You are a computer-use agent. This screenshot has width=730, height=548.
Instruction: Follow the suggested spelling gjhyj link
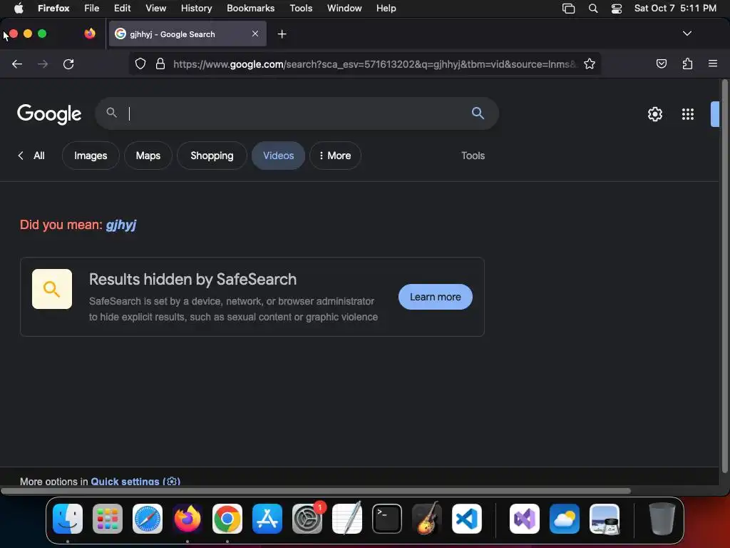click(x=121, y=225)
